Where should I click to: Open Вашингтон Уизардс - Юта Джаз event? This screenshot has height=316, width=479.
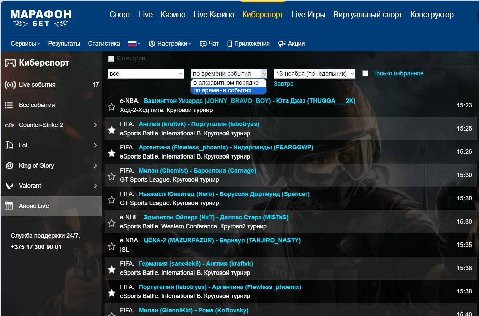(x=249, y=101)
